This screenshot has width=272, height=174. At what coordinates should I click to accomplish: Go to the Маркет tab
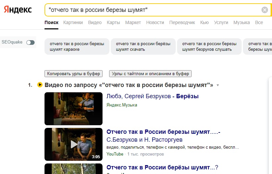click(133, 22)
